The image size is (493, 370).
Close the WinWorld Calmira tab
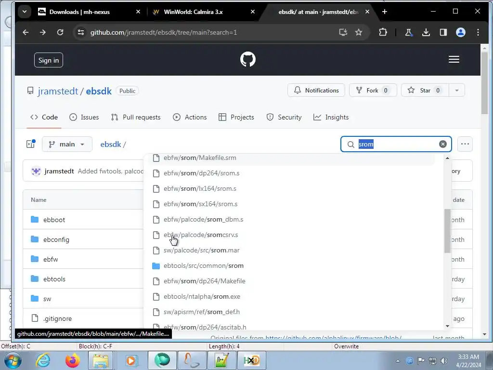[x=253, y=12]
